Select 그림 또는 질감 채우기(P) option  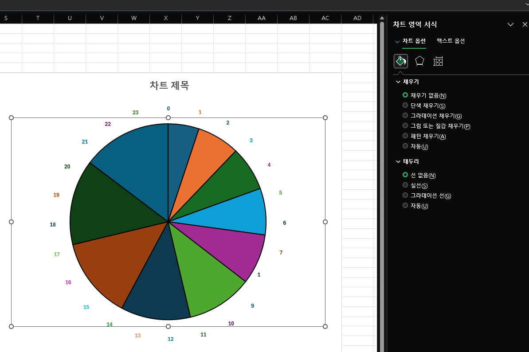pos(436,126)
